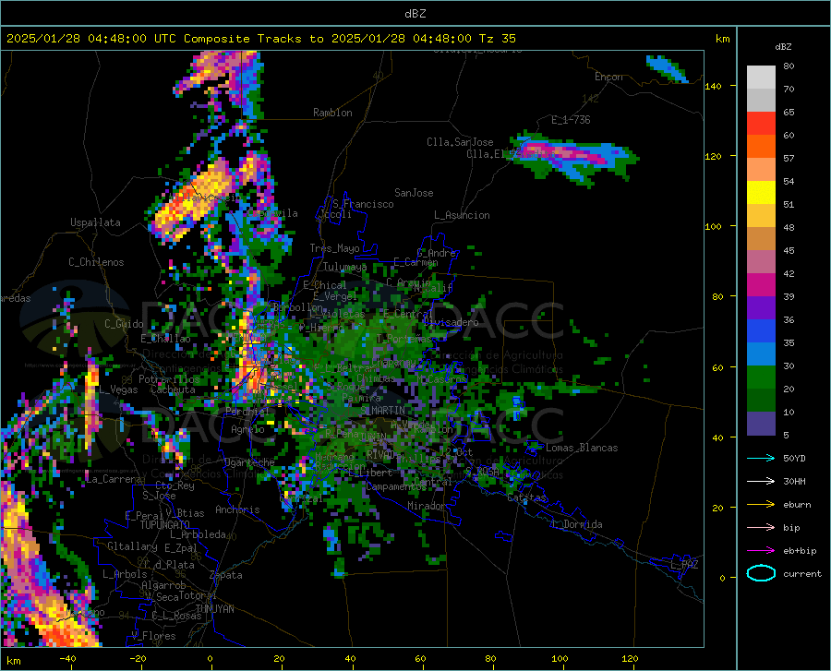Click the 'dBZ' title in top bar
The width and height of the screenshot is (831, 671).
pyautogui.click(x=415, y=14)
